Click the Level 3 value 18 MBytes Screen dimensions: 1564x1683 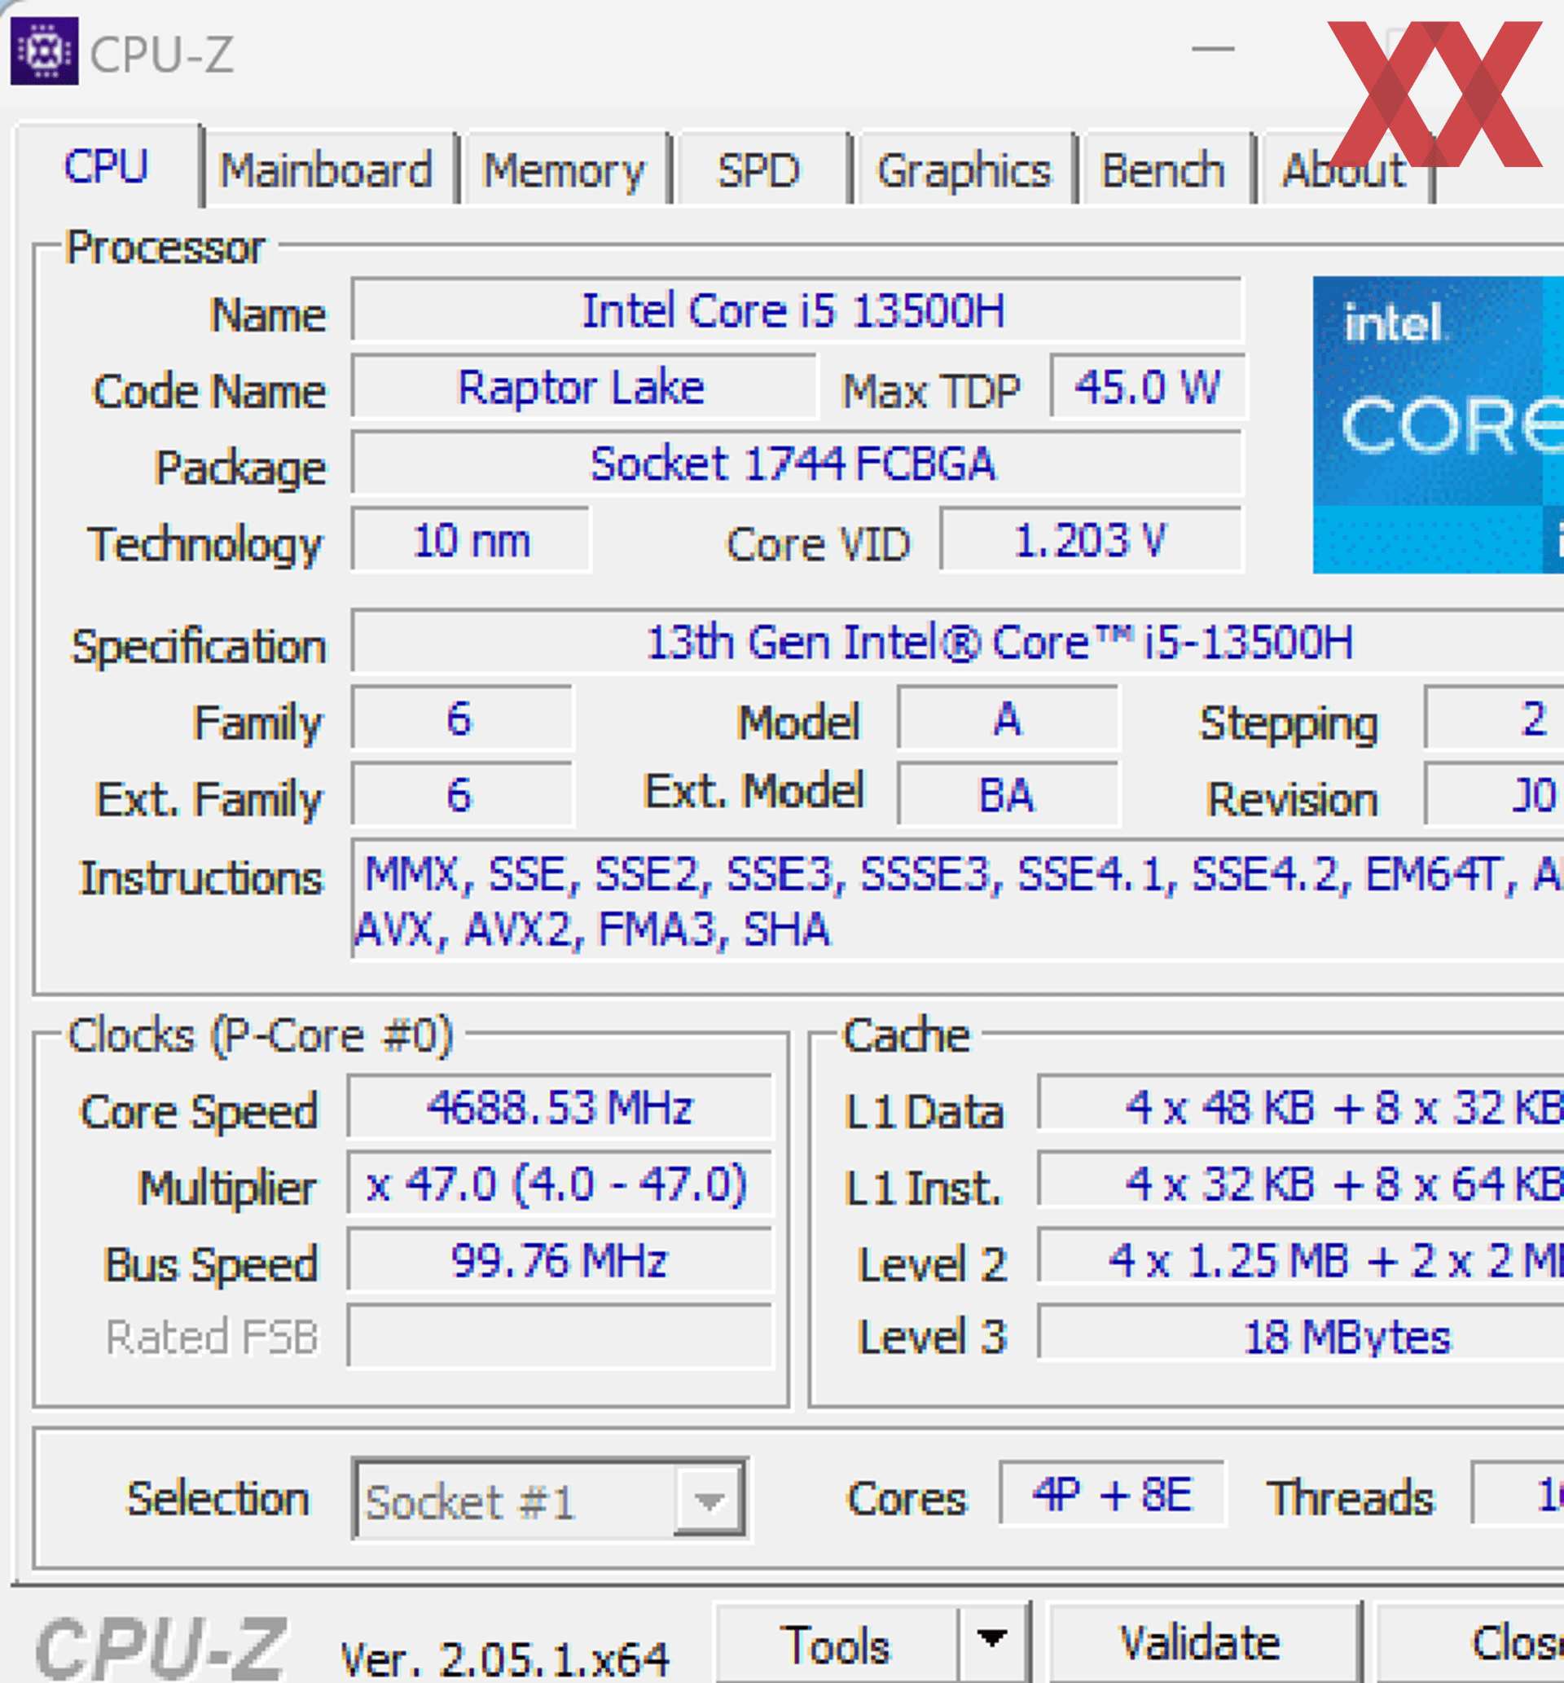click(1302, 1334)
